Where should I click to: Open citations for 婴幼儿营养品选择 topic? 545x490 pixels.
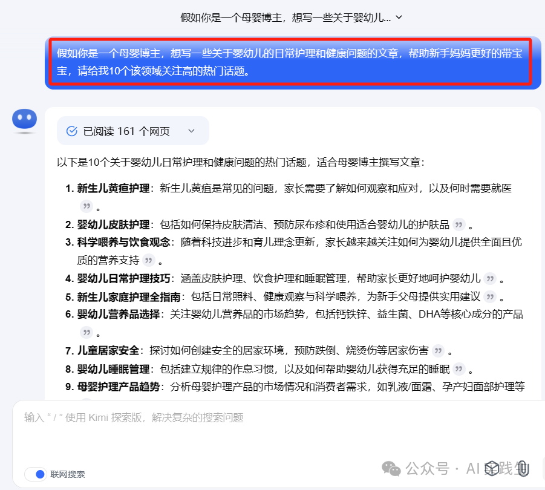(x=86, y=332)
